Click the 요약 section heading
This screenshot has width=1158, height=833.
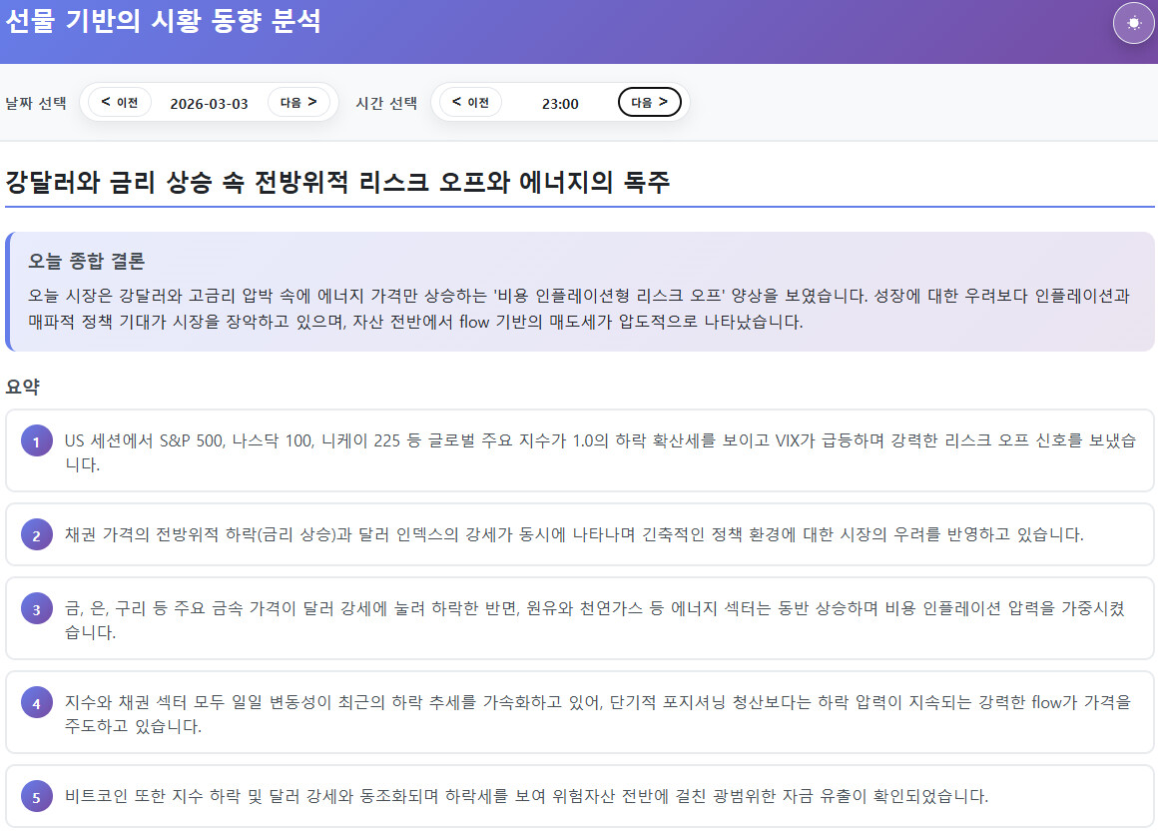tap(22, 387)
